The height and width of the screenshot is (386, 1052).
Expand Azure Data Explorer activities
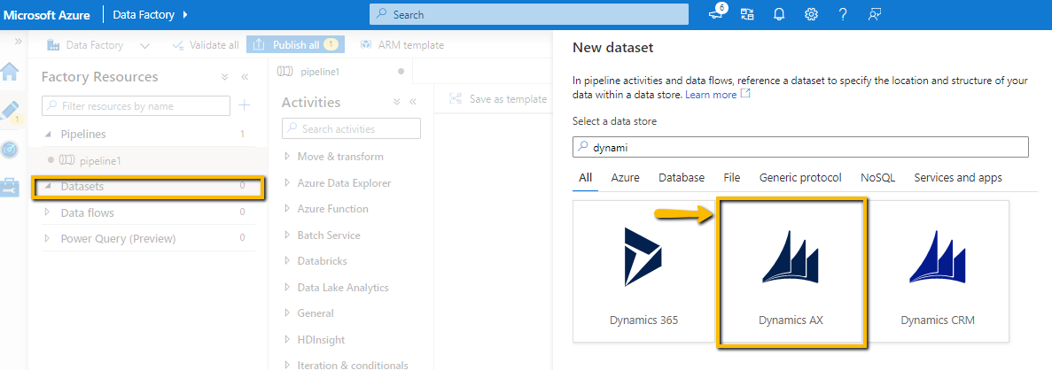287,182
